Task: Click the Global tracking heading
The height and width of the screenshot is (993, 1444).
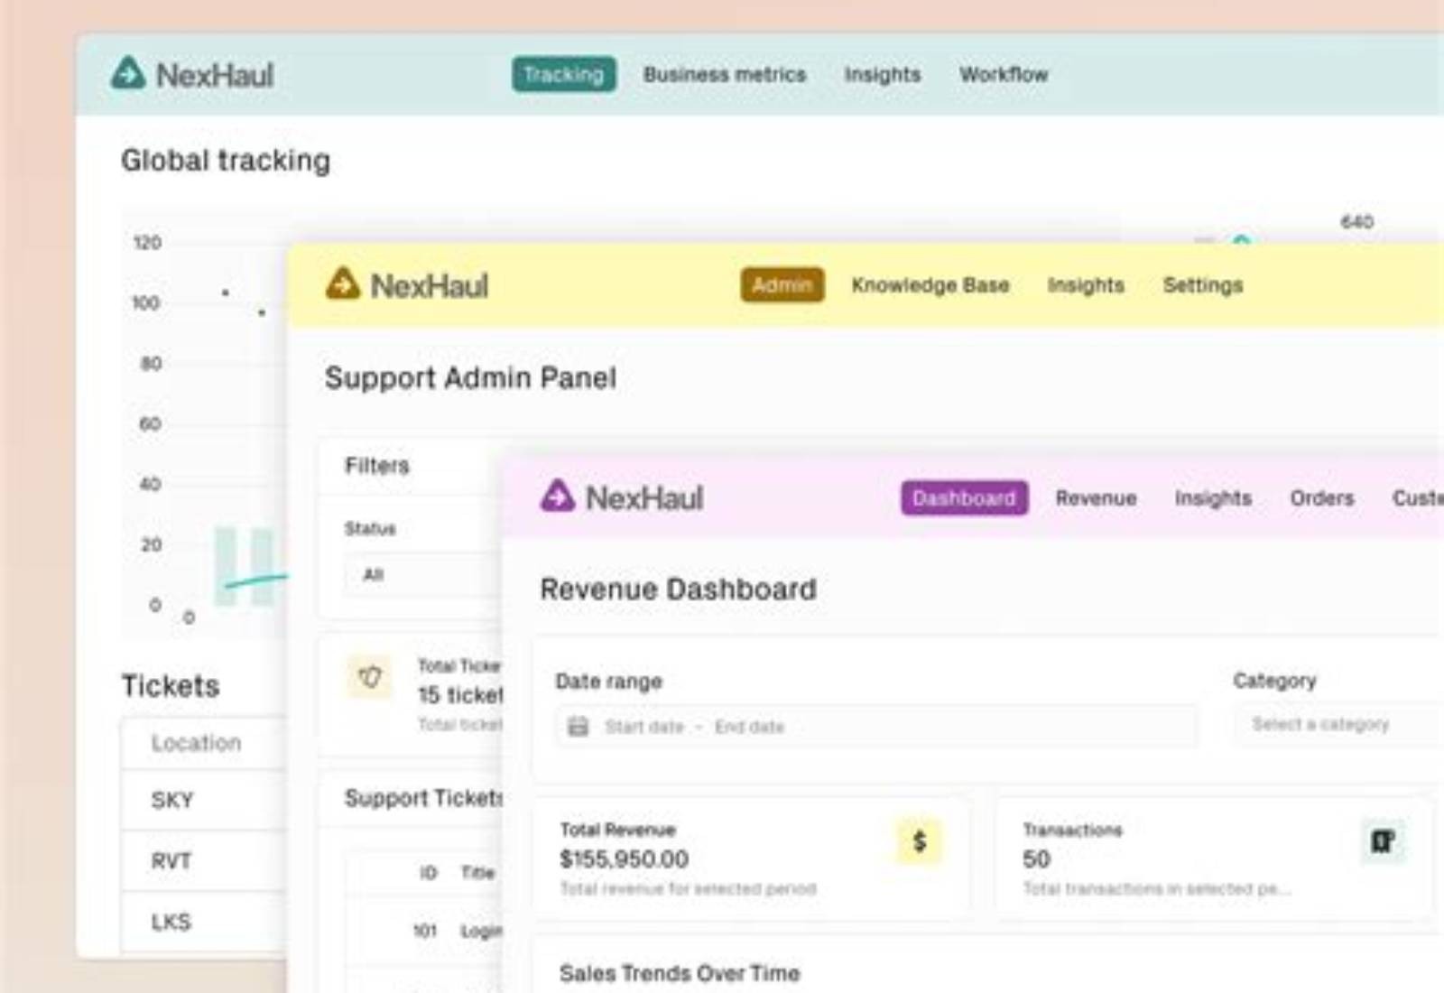Action: (x=226, y=161)
